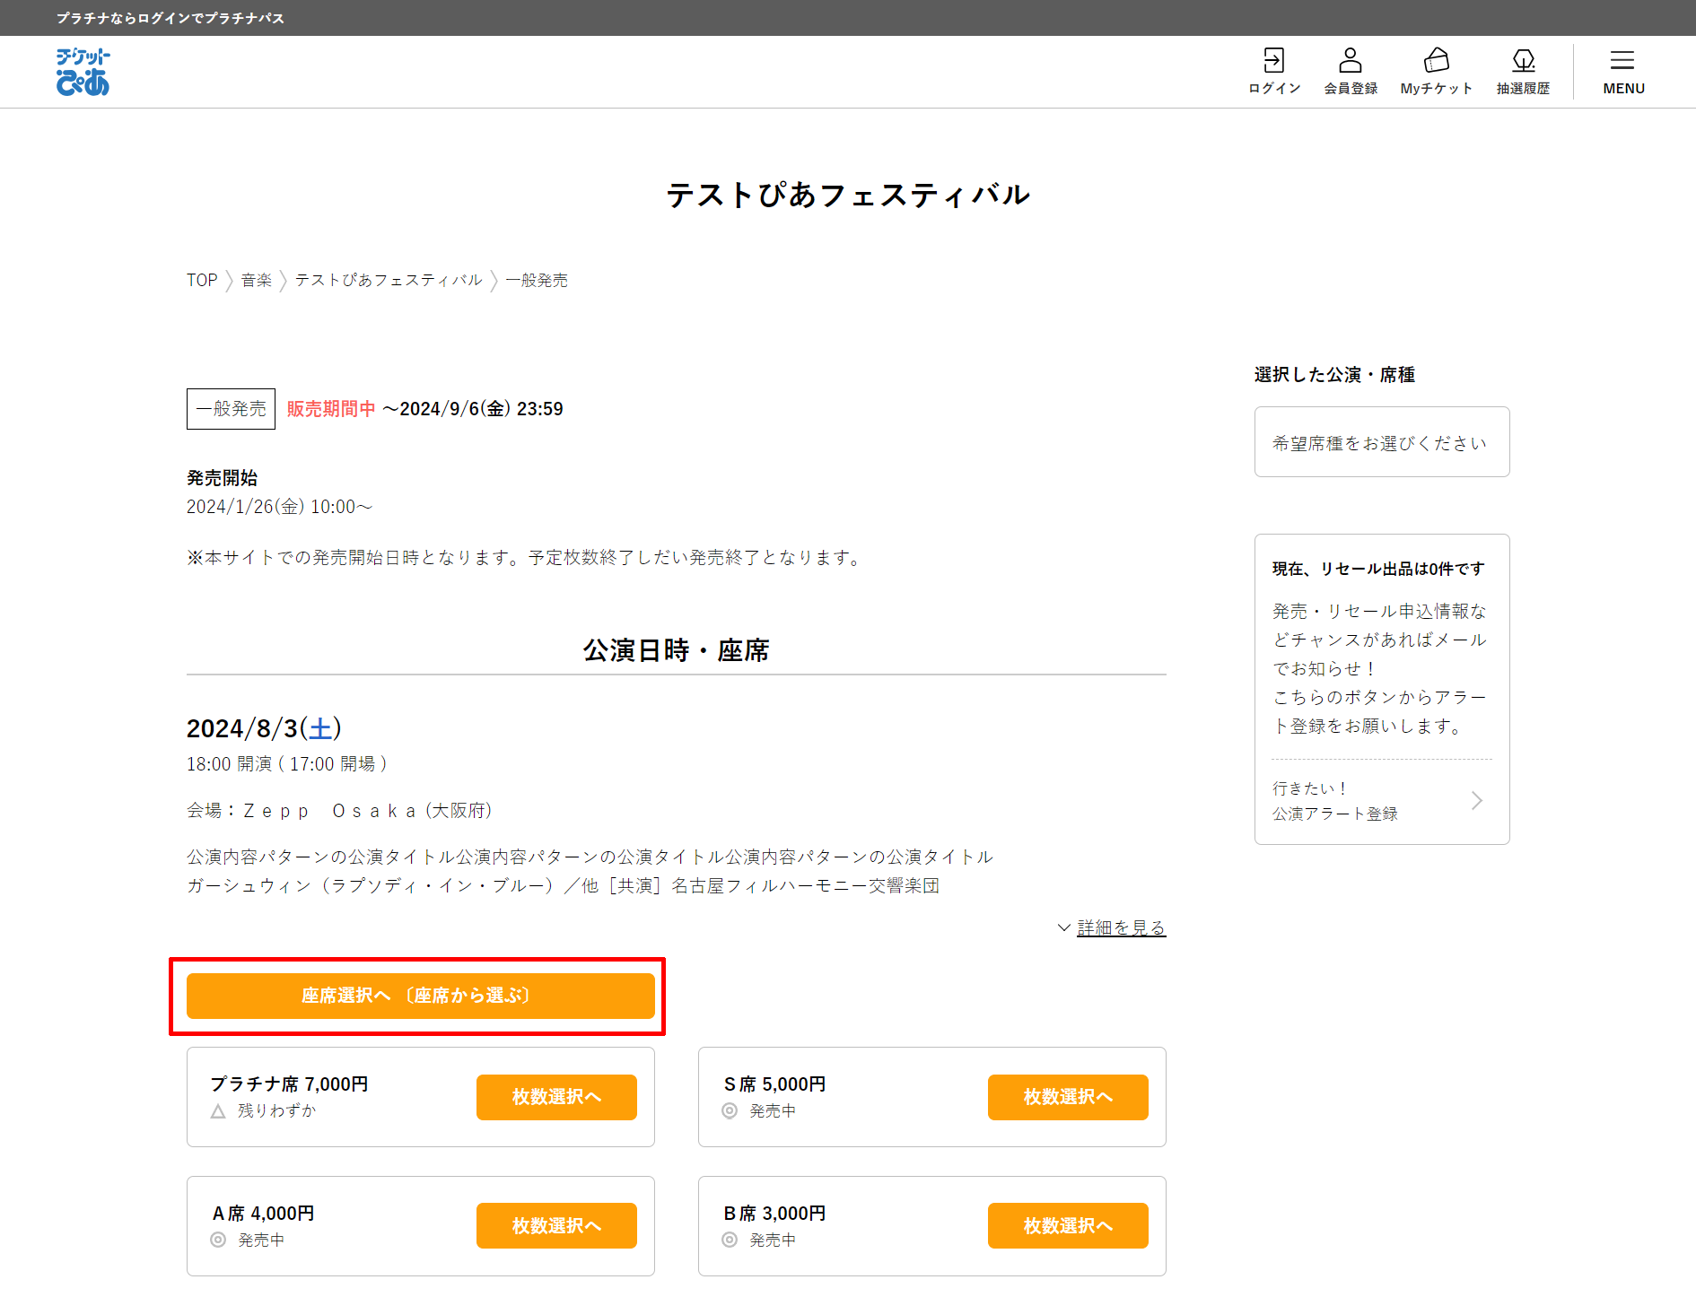Go to TOP in breadcrumb

[202, 280]
